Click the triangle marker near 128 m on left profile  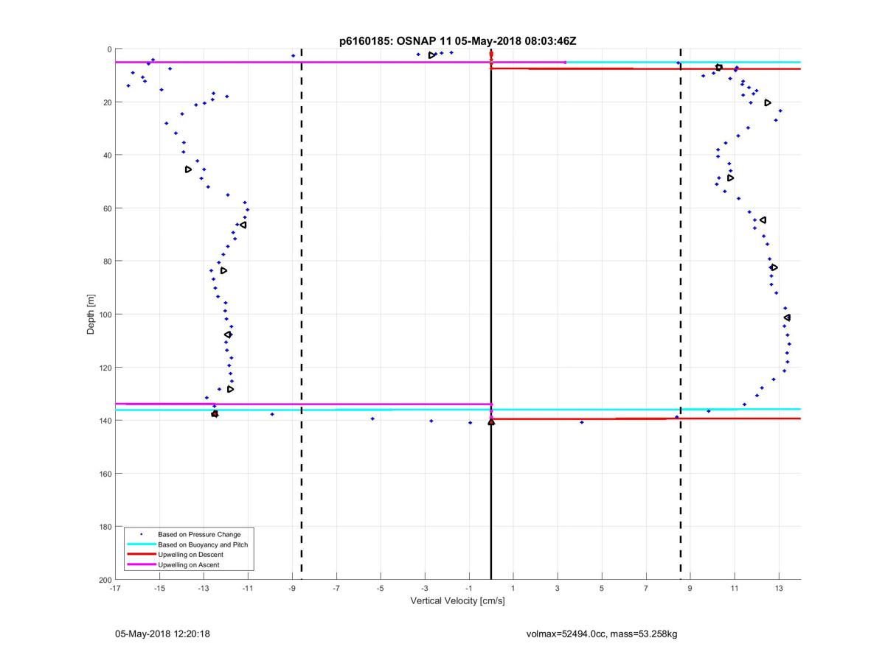230,389
